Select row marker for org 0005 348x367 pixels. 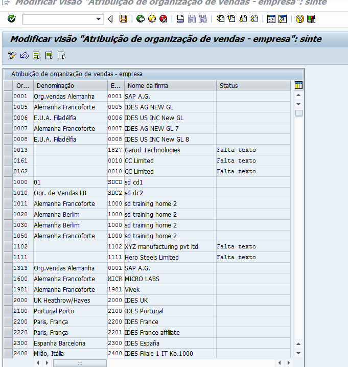click(8, 107)
